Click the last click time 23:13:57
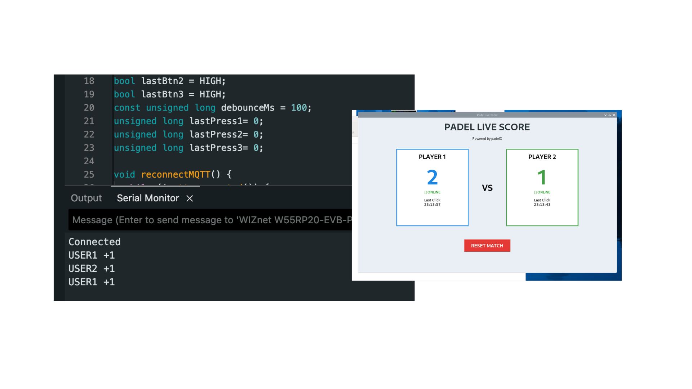Image resolution: width=692 pixels, height=389 pixels. pos(432,205)
